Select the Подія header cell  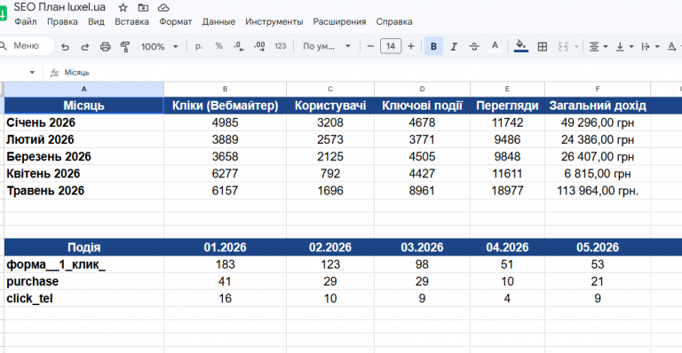pyautogui.click(x=84, y=247)
